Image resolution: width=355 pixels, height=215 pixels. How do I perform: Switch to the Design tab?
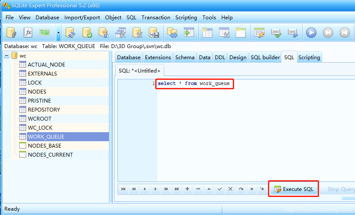[238, 58]
